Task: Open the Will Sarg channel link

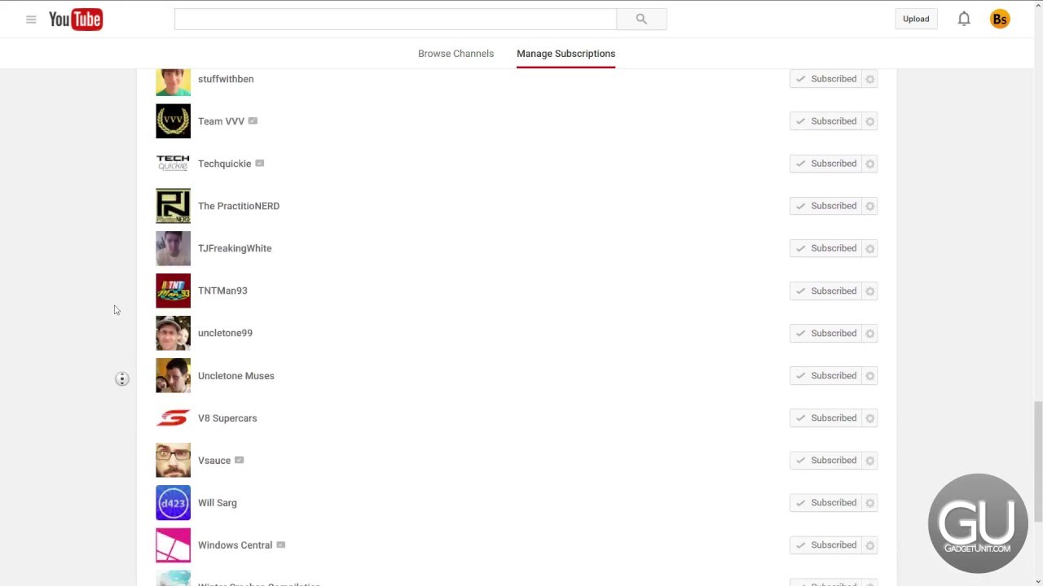Action: (x=218, y=503)
